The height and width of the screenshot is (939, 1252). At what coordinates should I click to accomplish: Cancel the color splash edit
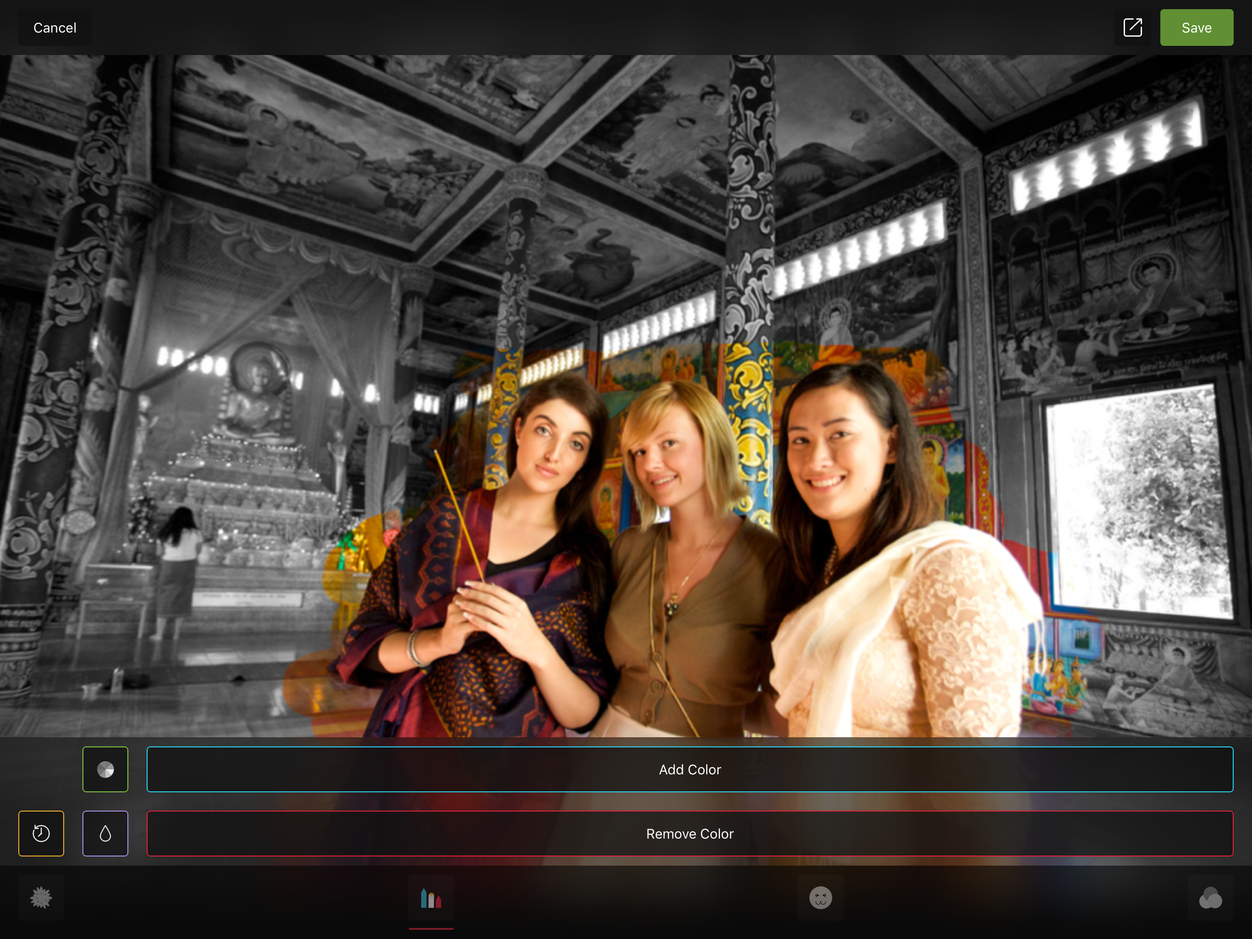(x=55, y=27)
